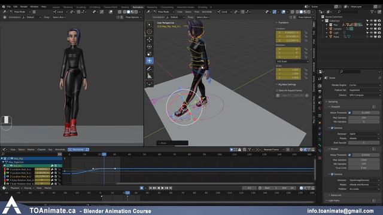Select the Measure tool in viewport toolbar
The width and height of the screenshot is (383, 215).
pos(150,76)
